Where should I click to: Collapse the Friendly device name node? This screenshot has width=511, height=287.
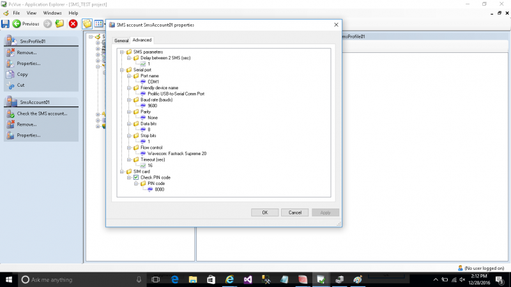pyautogui.click(x=129, y=88)
